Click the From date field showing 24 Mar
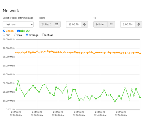This screenshot has width=145, height=117. 46,24
